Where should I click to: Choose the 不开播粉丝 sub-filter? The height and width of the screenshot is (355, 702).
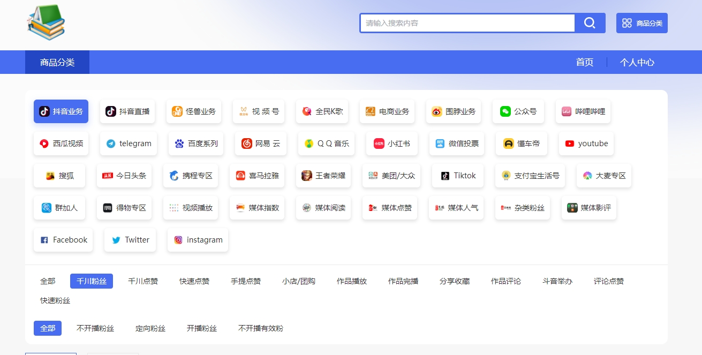click(95, 328)
